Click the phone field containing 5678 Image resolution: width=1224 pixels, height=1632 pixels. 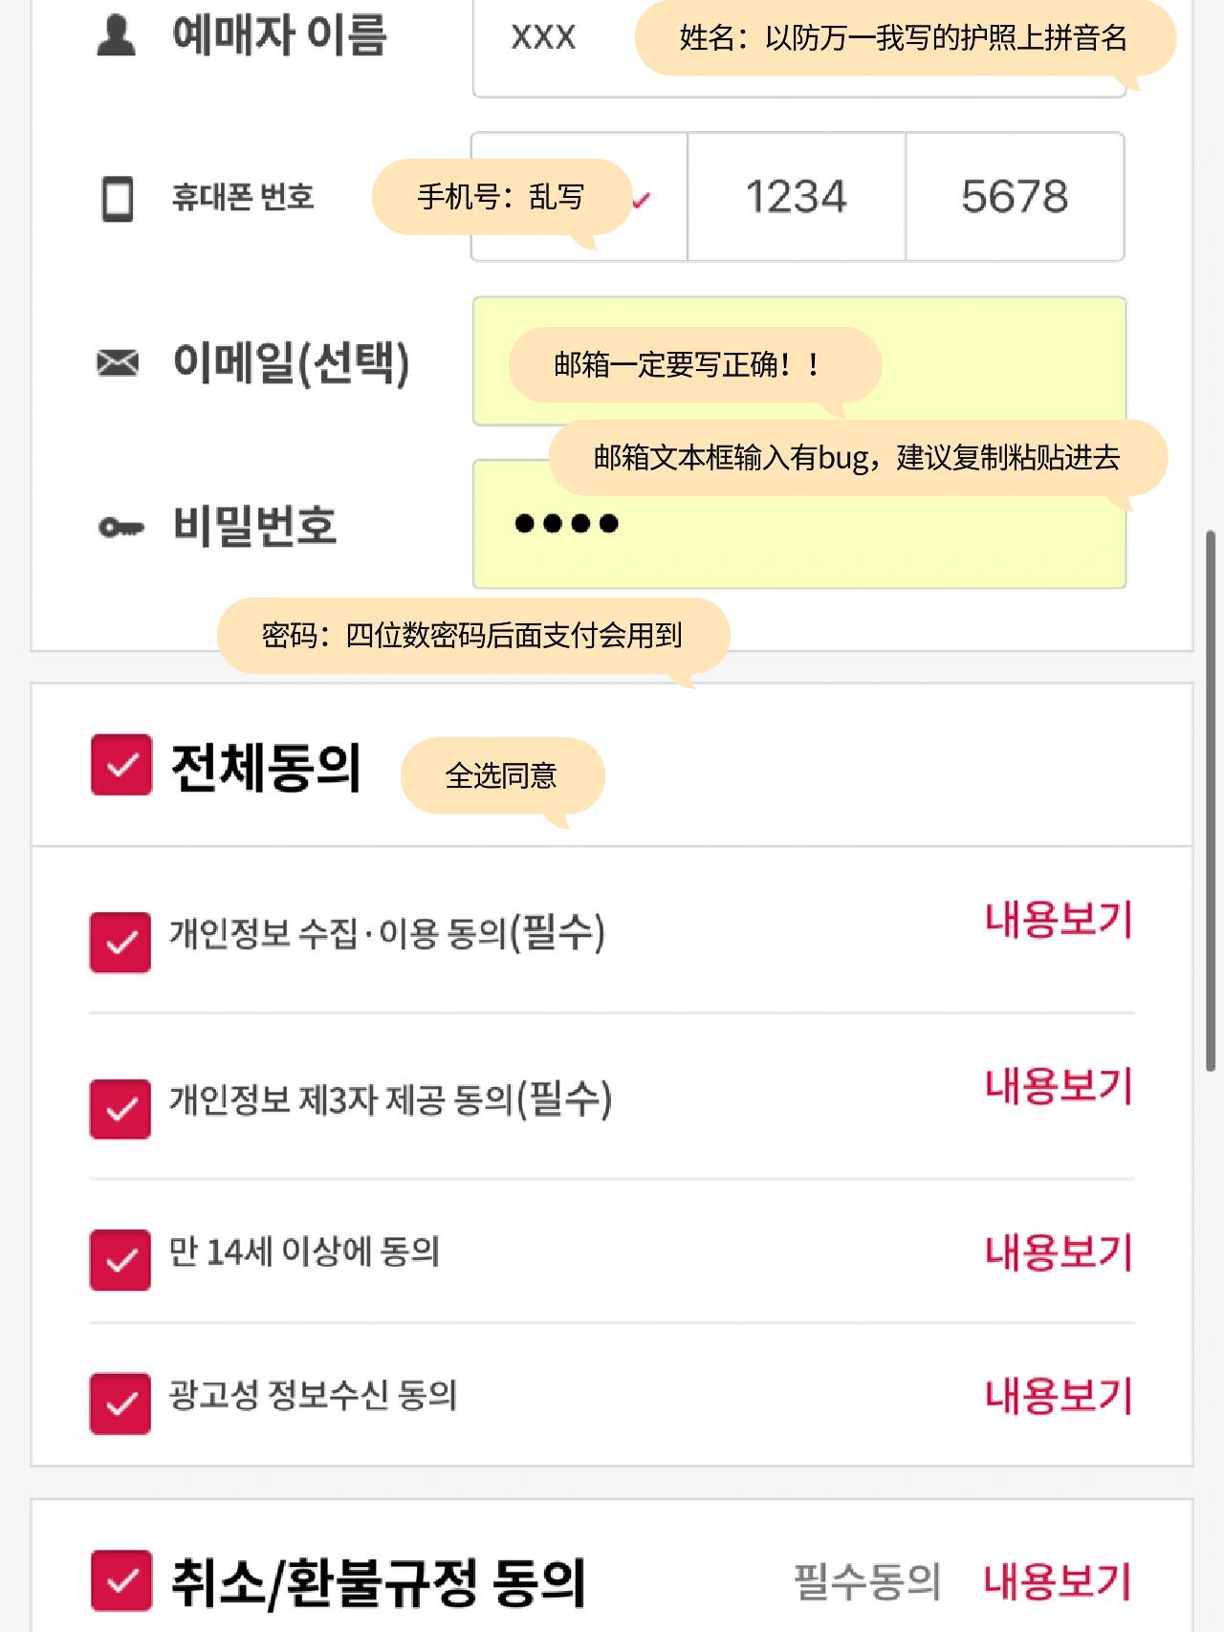1015,197
